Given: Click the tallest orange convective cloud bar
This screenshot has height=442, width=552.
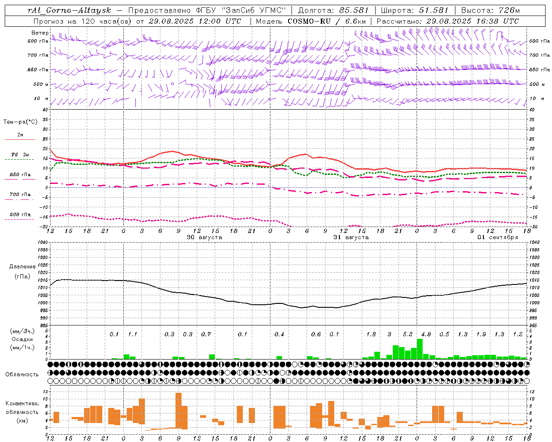Looking at the screenshot, I should point(179,410).
